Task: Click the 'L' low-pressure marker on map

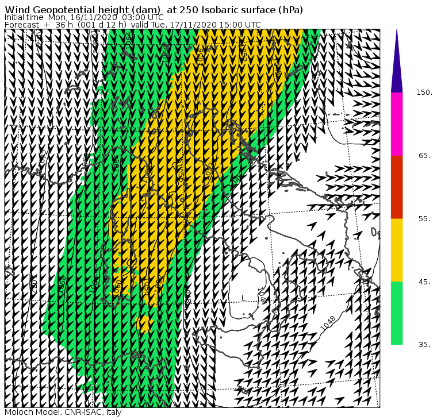Action: tap(243, 298)
